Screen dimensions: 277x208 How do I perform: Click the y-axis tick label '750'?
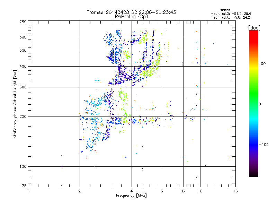(x=23, y=22)
